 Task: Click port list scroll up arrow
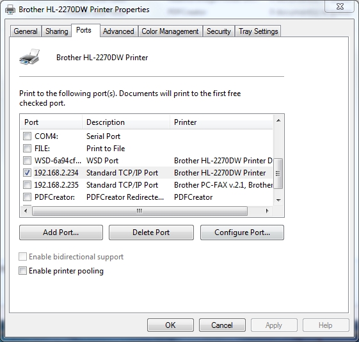tap(278, 120)
